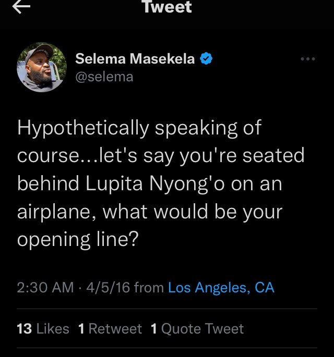Tap the @selema handle
The width and height of the screenshot is (334, 357).
coord(104,77)
